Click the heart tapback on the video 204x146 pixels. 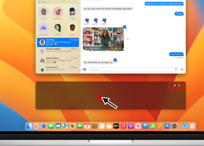125,27
